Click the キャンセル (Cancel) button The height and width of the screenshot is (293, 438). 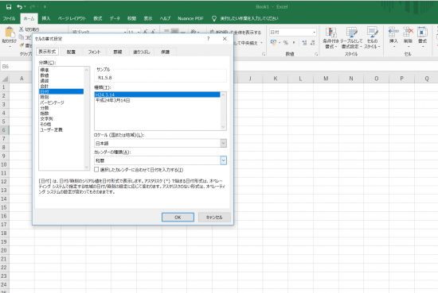(214, 218)
